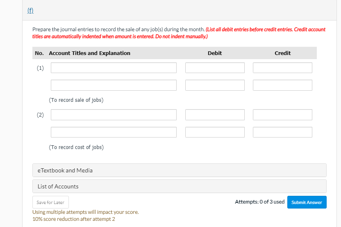Click entry (2) second credit field

[282, 132]
